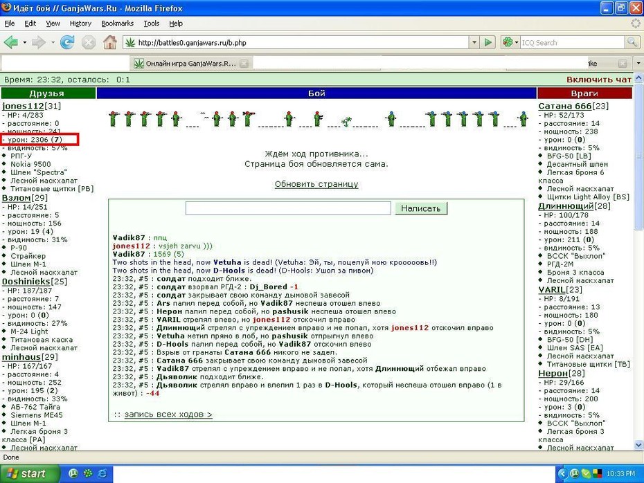644x483 pixels.
Task: Click the address bar URL field
Action: click(x=302, y=42)
